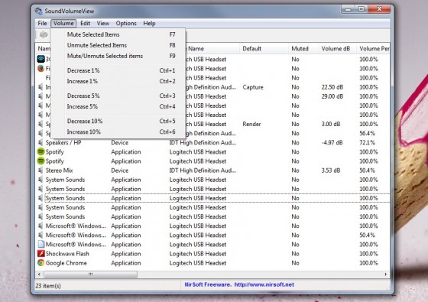Pick Decrease 5% option
The width and height of the screenshot is (428, 302).
click(x=118, y=96)
